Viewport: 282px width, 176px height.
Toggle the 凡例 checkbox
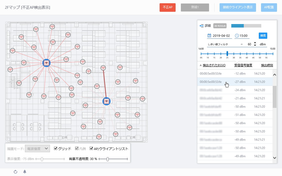point(77,148)
